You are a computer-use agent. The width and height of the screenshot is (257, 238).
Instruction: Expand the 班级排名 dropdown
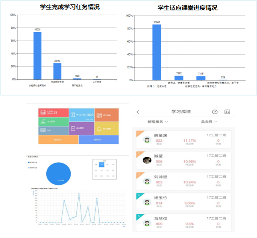coord(158,122)
